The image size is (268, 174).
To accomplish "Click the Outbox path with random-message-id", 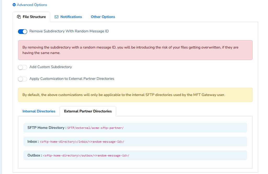I will (x=86, y=155).
